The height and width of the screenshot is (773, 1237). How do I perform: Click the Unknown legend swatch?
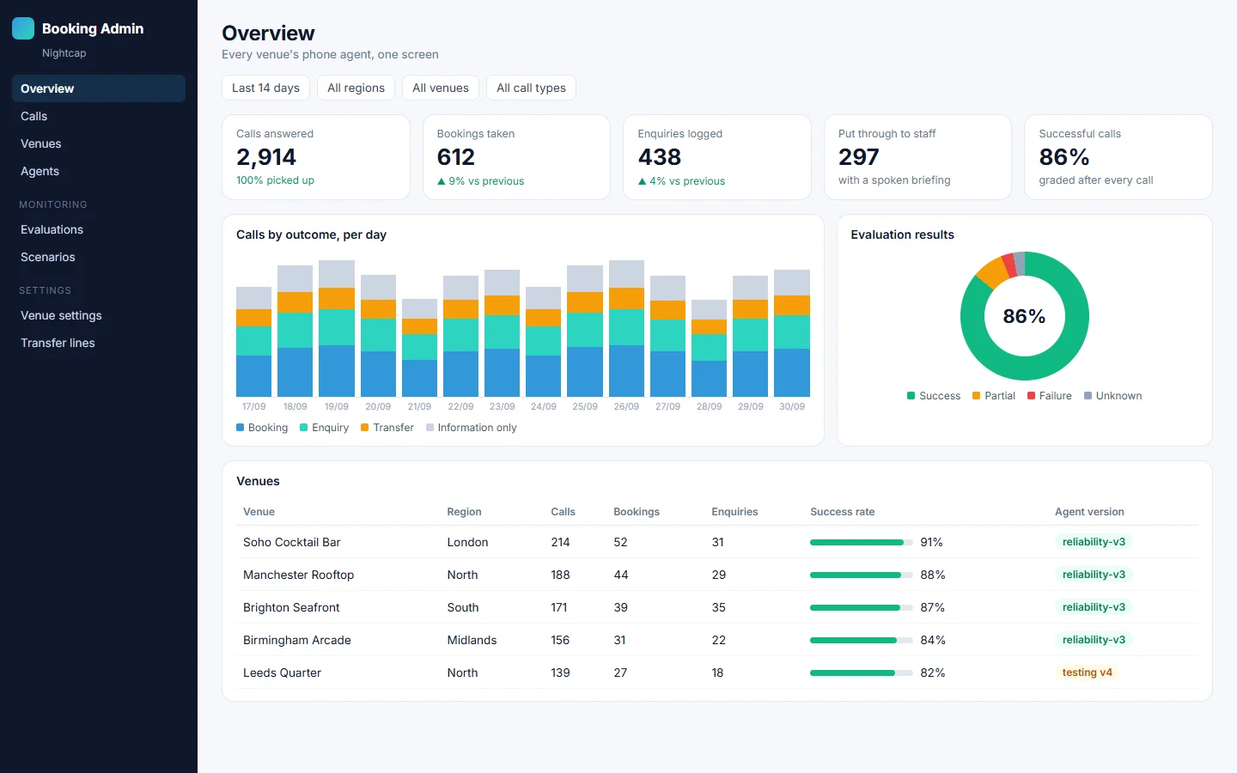pos(1088,396)
